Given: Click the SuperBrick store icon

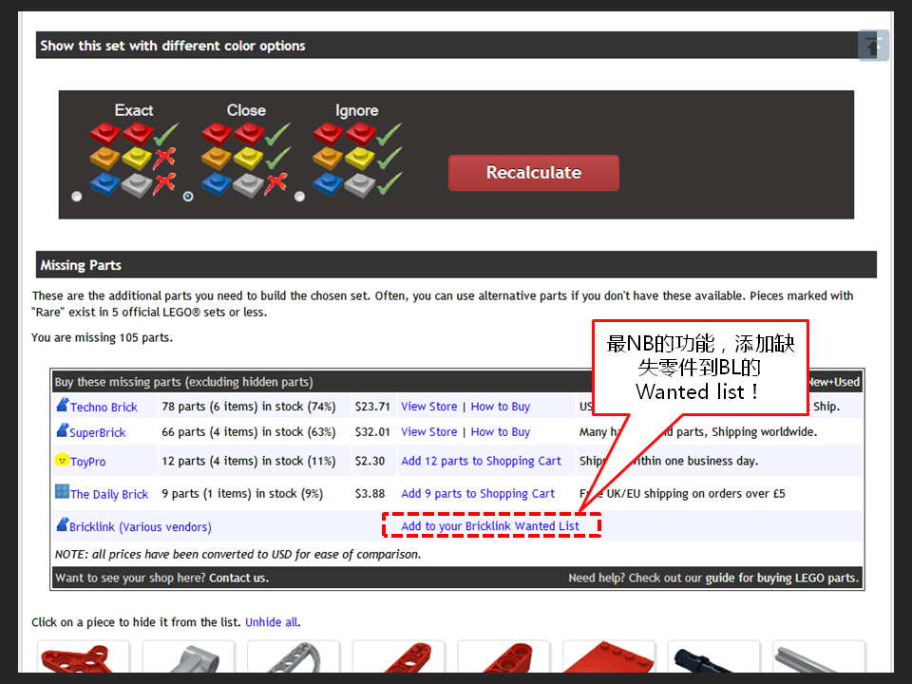Looking at the screenshot, I should 63,429.
